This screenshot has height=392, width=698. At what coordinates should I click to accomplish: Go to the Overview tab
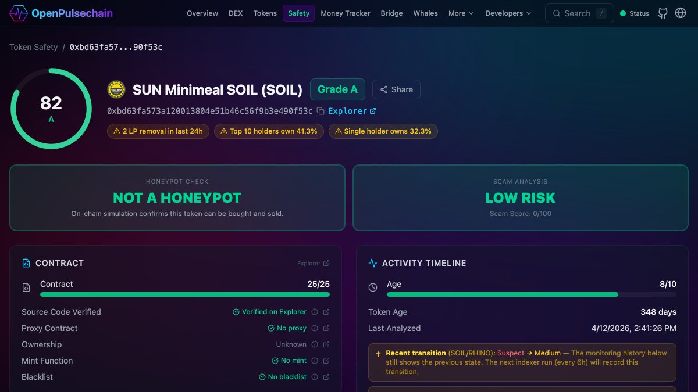pyautogui.click(x=202, y=13)
